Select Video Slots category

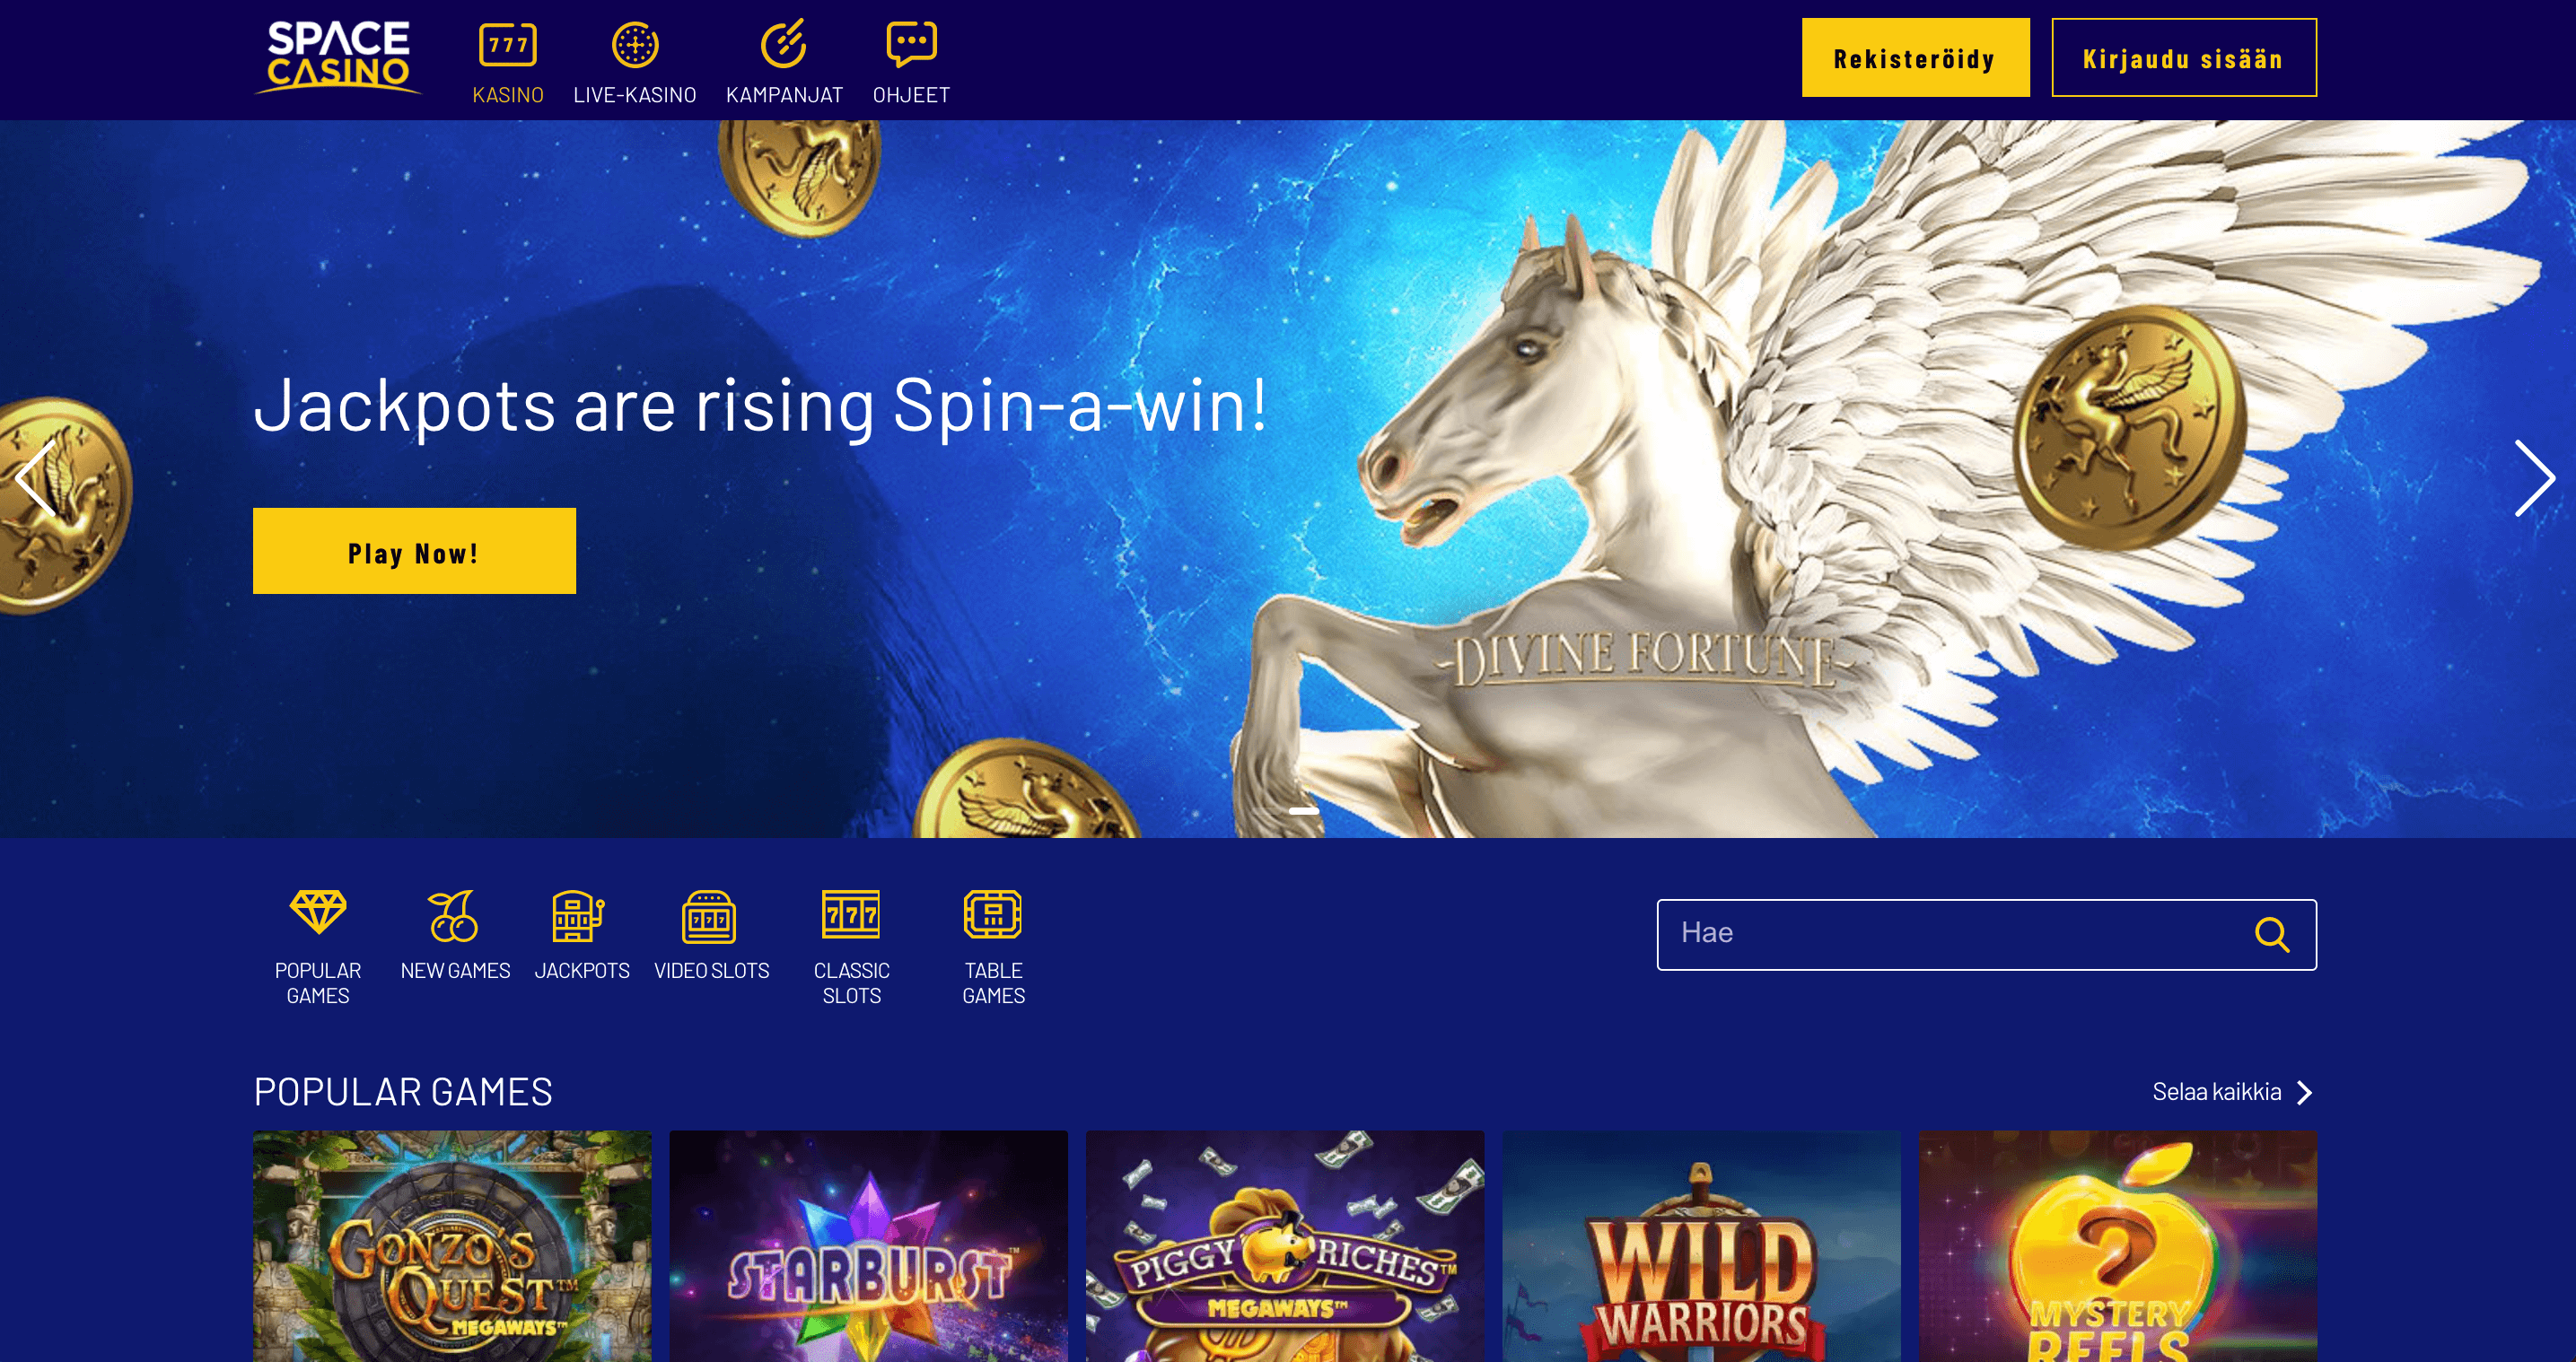click(x=711, y=935)
